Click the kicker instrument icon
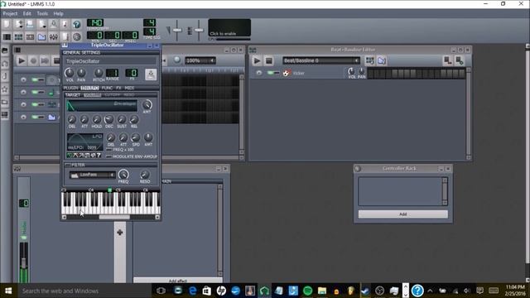The height and width of the screenshot is (298, 530). [287, 73]
